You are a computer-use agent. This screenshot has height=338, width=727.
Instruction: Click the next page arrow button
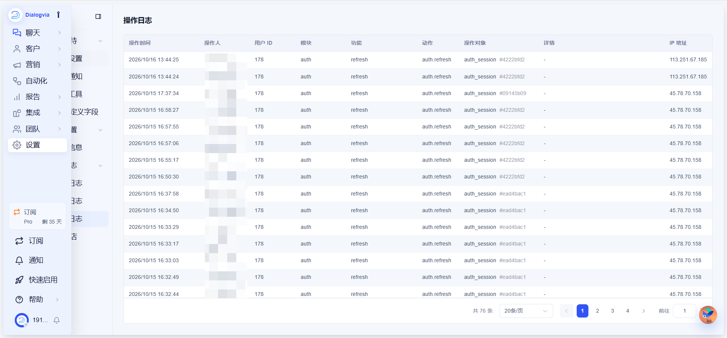tap(644, 311)
